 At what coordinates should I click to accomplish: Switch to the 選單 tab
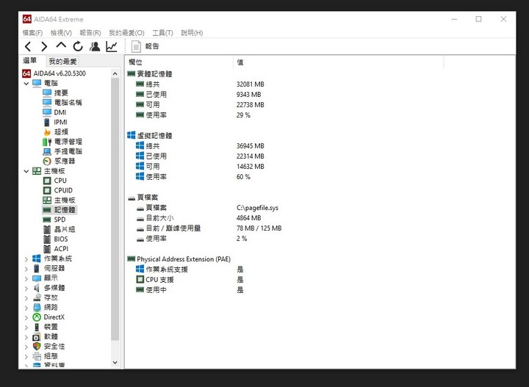[x=29, y=61]
